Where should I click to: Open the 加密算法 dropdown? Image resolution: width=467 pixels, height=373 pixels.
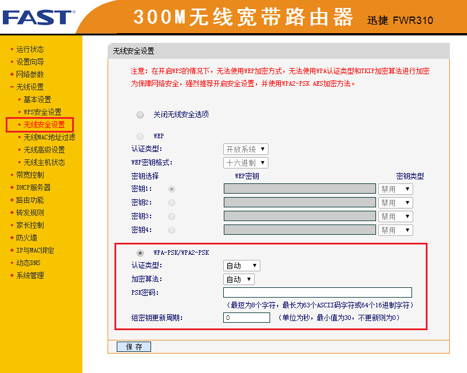[x=239, y=279]
